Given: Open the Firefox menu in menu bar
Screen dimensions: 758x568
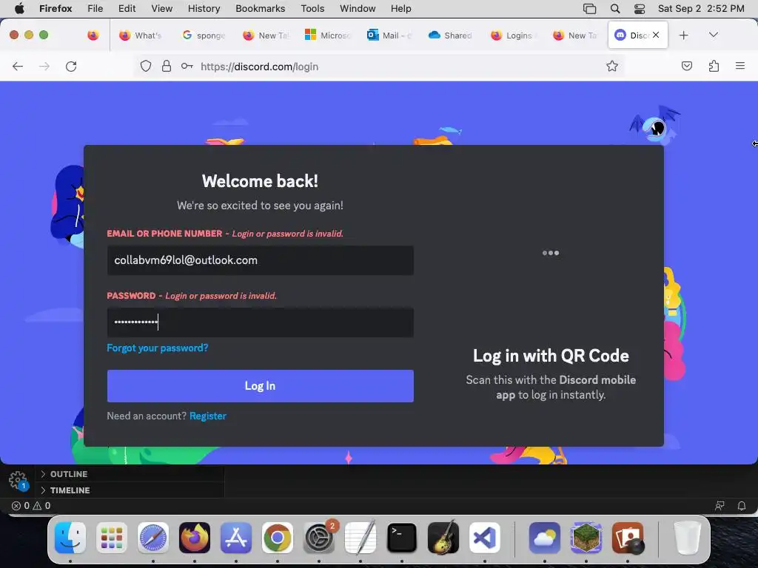Looking at the screenshot, I should pos(56,8).
